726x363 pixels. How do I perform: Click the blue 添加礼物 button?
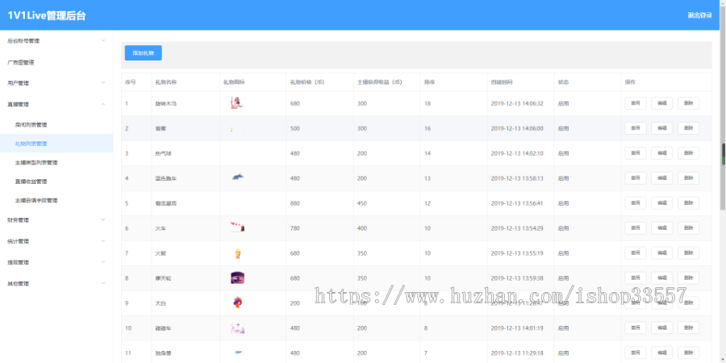point(143,53)
